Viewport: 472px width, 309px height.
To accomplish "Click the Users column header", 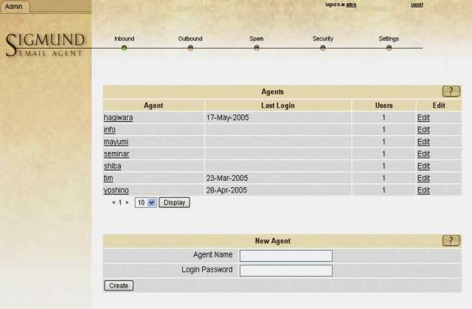I will click(383, 105).
